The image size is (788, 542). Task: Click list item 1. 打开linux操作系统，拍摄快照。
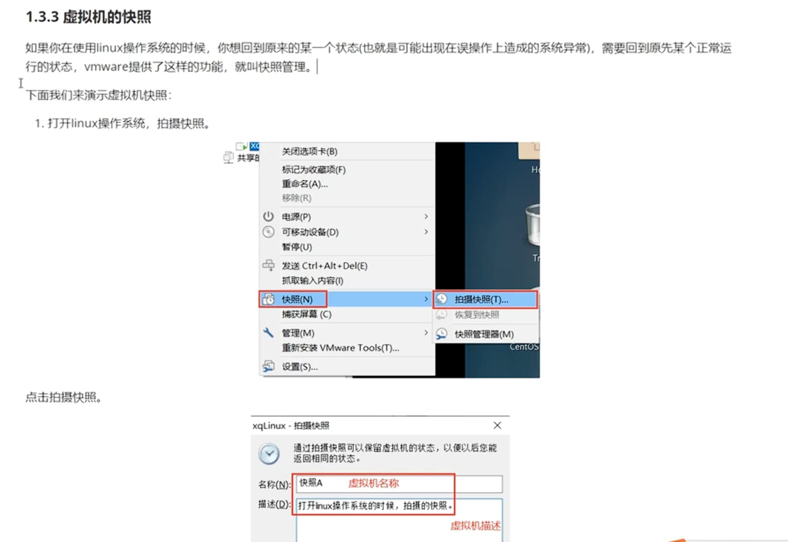[x=123, y=123]
